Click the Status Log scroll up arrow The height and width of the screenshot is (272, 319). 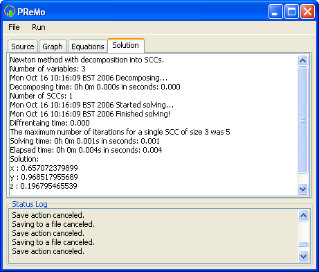(x=303, y=216)
